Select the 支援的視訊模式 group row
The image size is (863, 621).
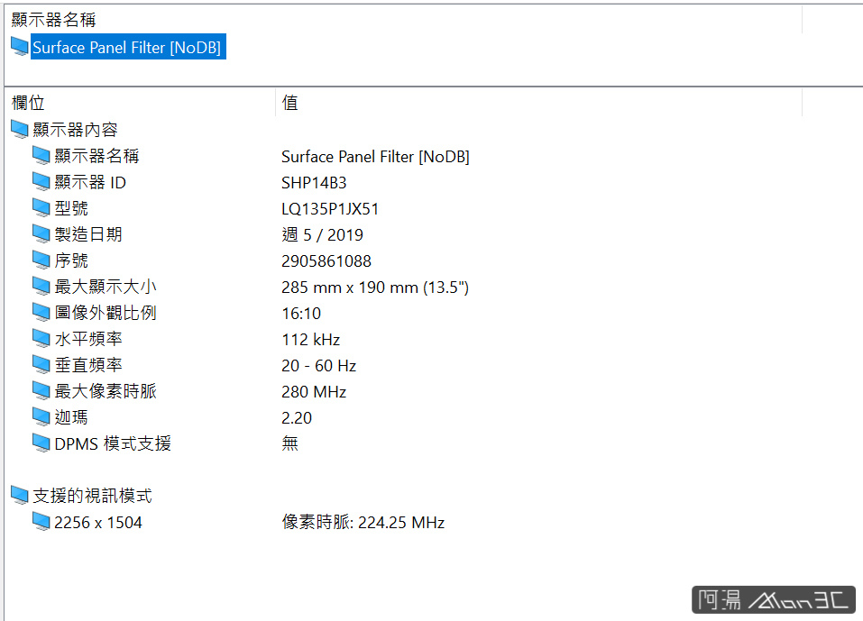click(x=92, y=496)
